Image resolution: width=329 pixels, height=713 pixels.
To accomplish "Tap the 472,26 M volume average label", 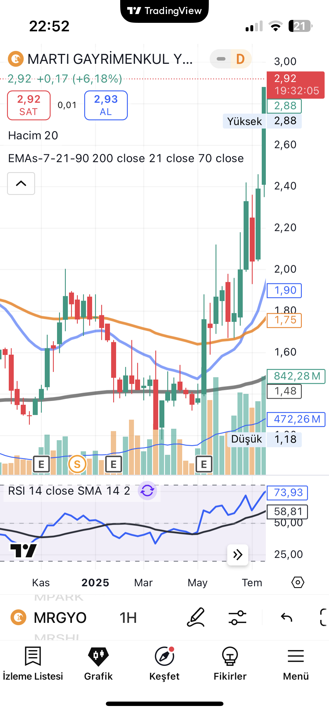I will coord(296,419).
